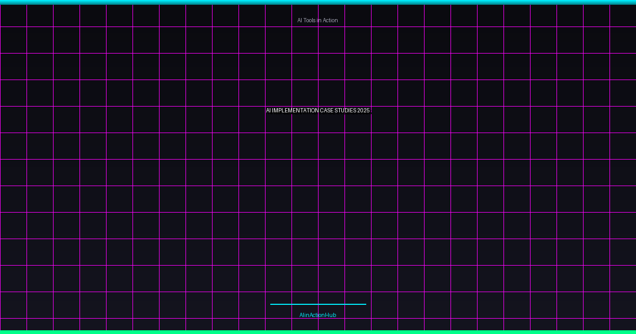Open the AIinActionHub brand link

pyautogui.click(x=317, y=315)
